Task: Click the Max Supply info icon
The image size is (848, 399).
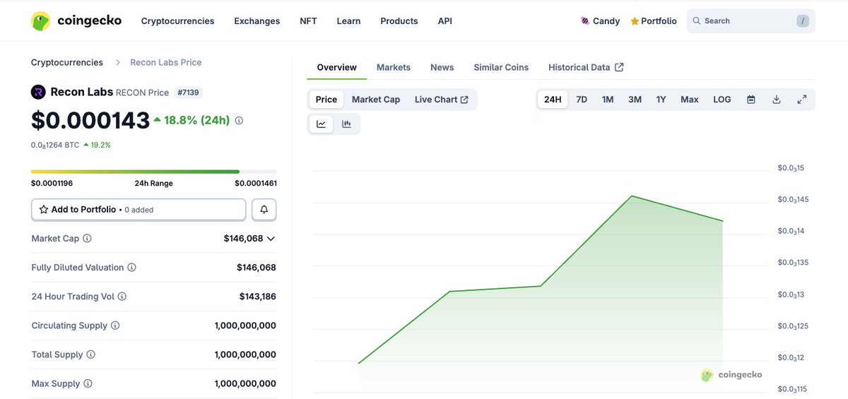Action: [x=88, y=383]
